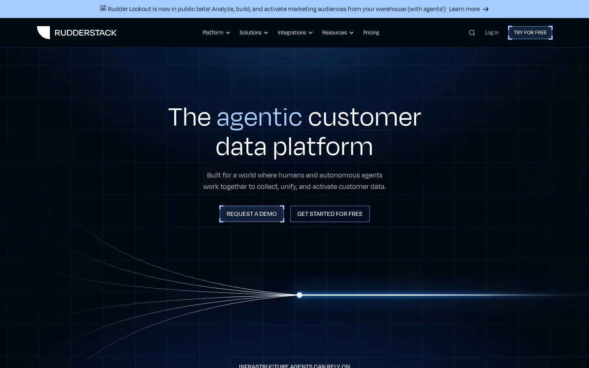Click the emoji icon in announcement banner
Screen dimensions: 589x368
103,8
